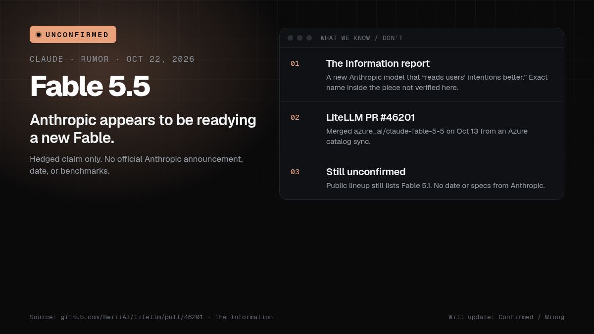Click the number 02 label

[295, 117]
